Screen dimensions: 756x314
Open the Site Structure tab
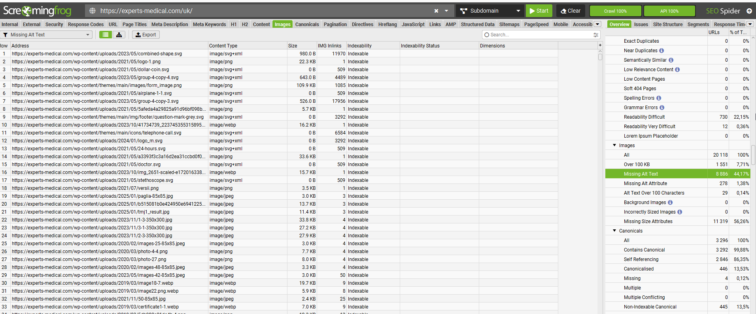click(668, 25)
